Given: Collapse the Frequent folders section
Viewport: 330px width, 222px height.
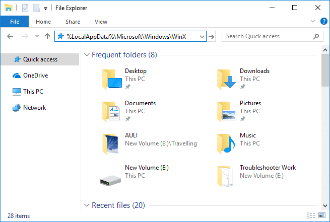Looking at the screenshot, I should (x=87, y=54).
